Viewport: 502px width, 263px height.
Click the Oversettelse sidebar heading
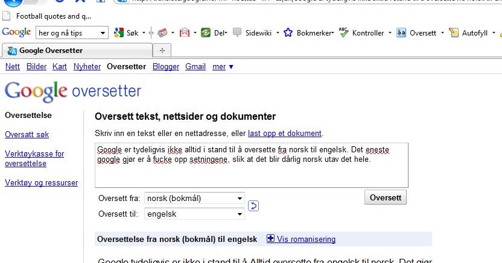(x=28, y=115)
